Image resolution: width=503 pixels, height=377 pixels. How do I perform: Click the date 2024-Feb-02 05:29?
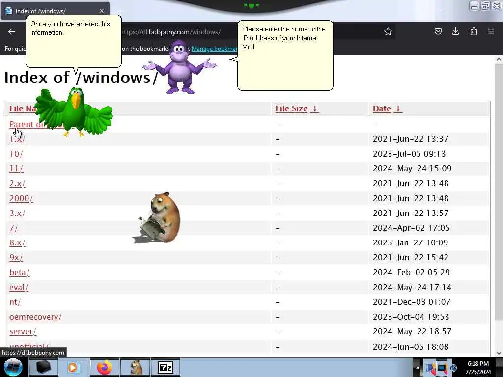411,272
